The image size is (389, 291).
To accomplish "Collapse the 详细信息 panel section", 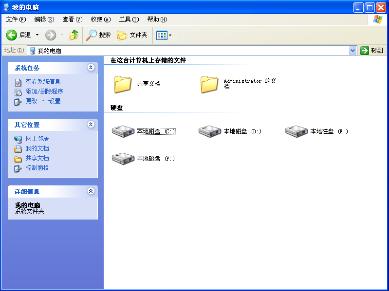I will coord(91,191).
